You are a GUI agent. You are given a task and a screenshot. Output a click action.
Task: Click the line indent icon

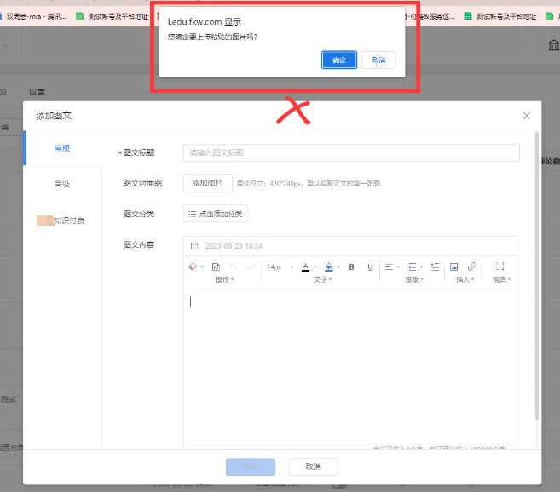[x=436, y=266]
